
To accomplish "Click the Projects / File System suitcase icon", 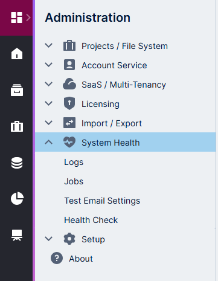I will pos(69,46).
